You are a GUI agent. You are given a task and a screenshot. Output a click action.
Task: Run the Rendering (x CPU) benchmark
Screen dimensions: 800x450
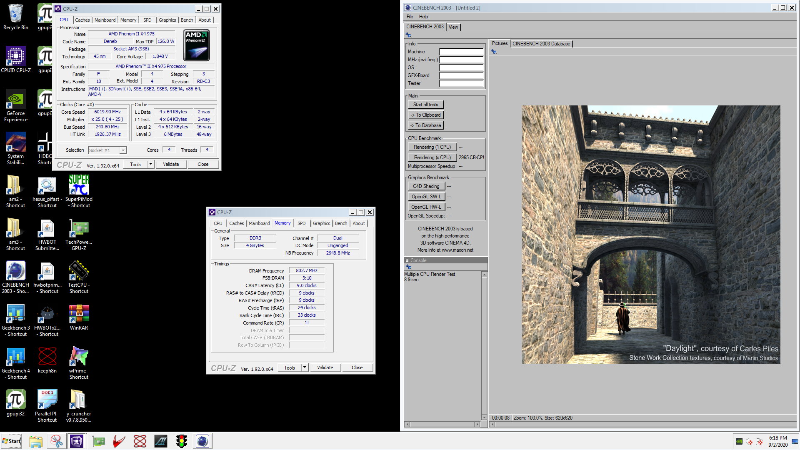[432, 157]
